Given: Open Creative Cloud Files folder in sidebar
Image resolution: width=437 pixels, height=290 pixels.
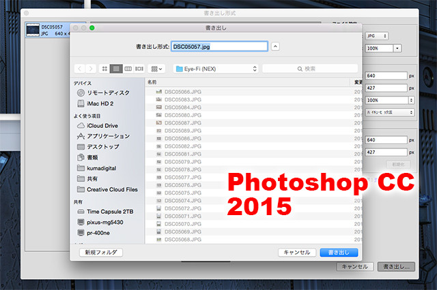Looking at the screenshot, I should click(x=111, y=189).
